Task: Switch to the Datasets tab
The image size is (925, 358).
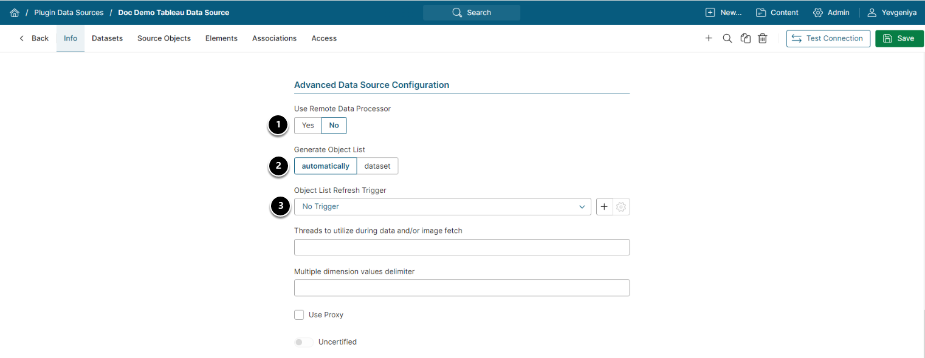Action: [x=107, y=38]
